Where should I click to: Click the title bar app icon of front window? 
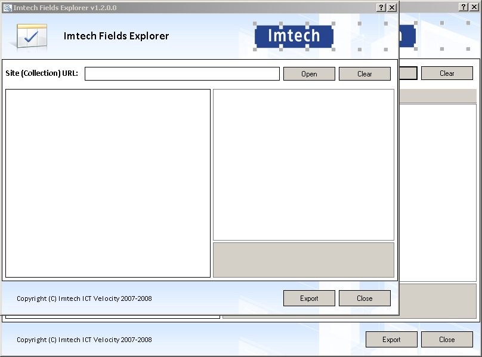[x=7, y=8]
